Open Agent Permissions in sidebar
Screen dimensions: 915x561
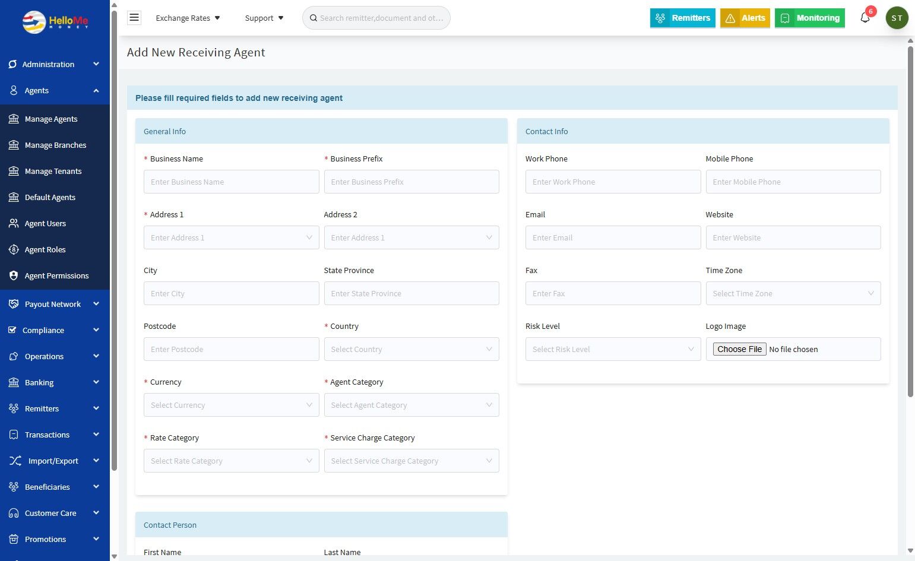(55, 275)
